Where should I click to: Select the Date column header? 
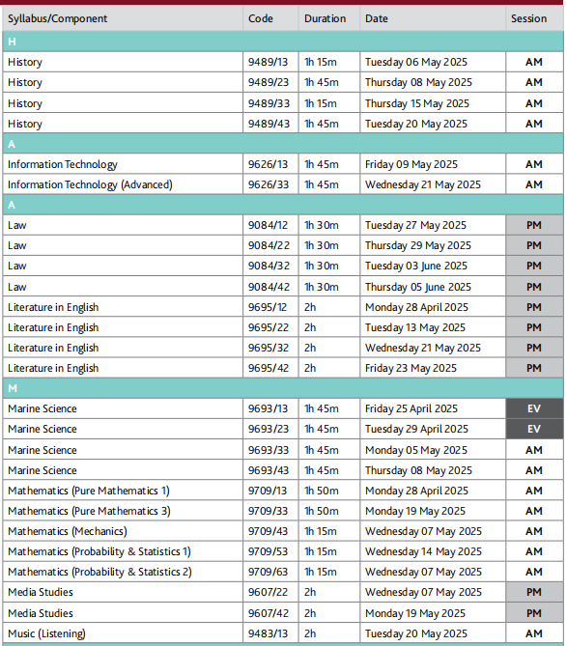pyautogui.click(x=376, y=18)
